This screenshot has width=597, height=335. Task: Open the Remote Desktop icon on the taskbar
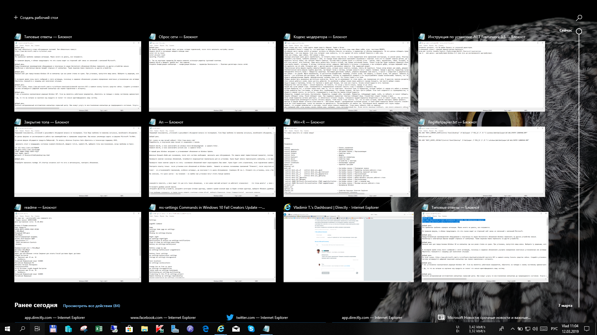[x=114, y=329]
